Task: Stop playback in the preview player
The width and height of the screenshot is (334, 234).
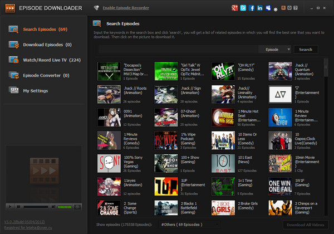Action: [x=17, y=207]
